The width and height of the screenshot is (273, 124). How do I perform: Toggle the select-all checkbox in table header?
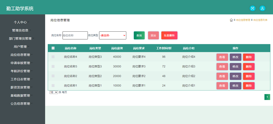(x=53, y=48)
